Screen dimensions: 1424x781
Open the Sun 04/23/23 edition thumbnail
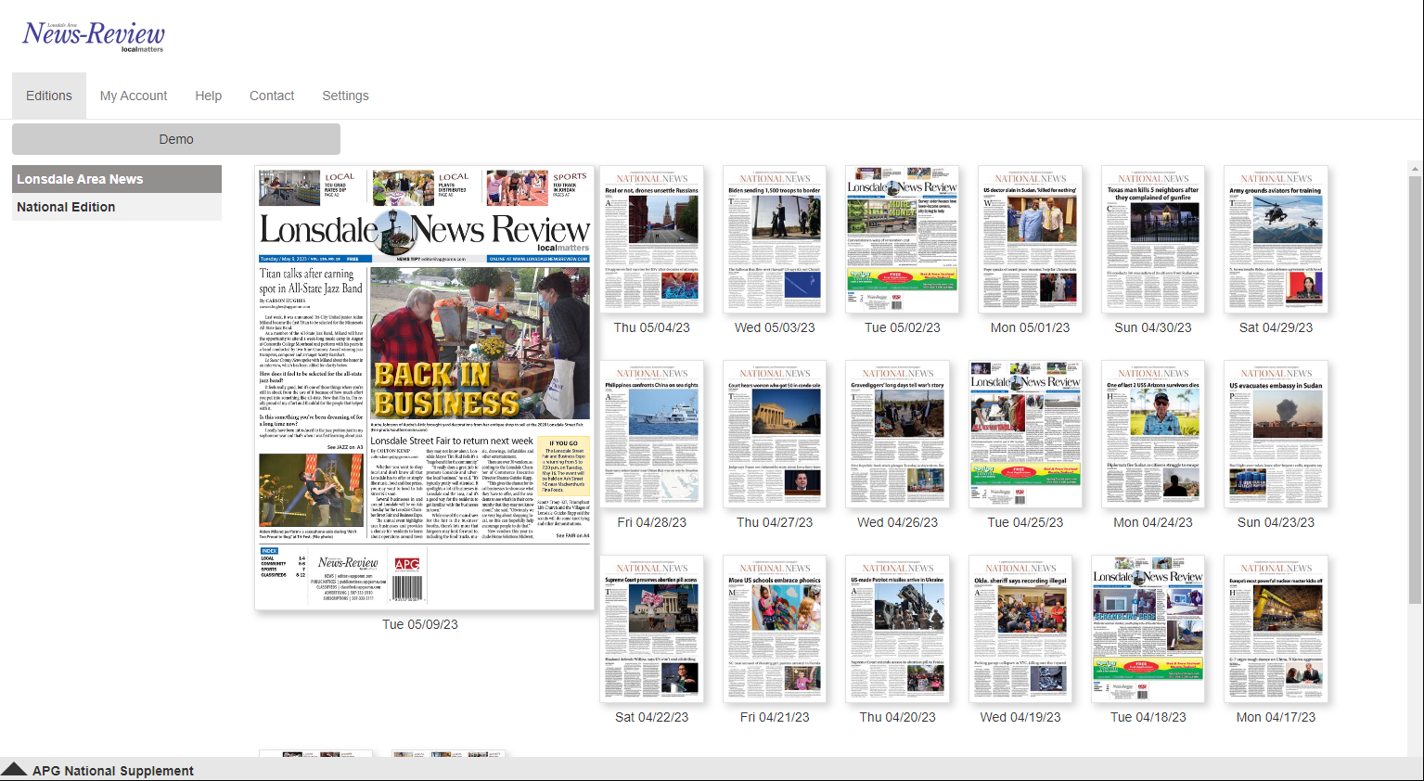coord(1276,434)
